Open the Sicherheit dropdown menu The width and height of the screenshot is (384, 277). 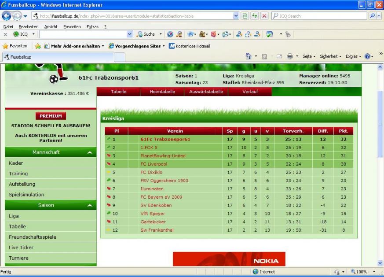(x=330, y=56)
